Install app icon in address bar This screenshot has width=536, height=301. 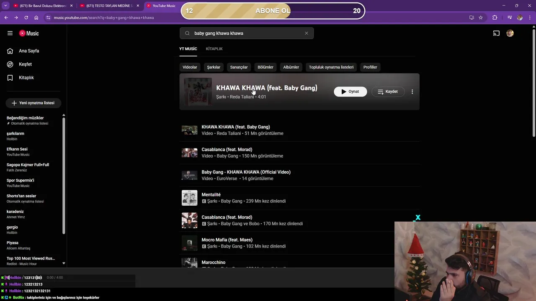tap(472, 18)
